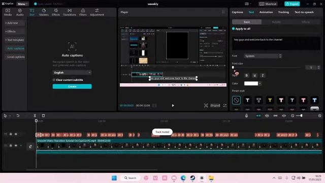Image resolution: width=325 pixels, height=183 pixels.
Task: Adjust font size stepper arrows
Action: pos(318,68)
